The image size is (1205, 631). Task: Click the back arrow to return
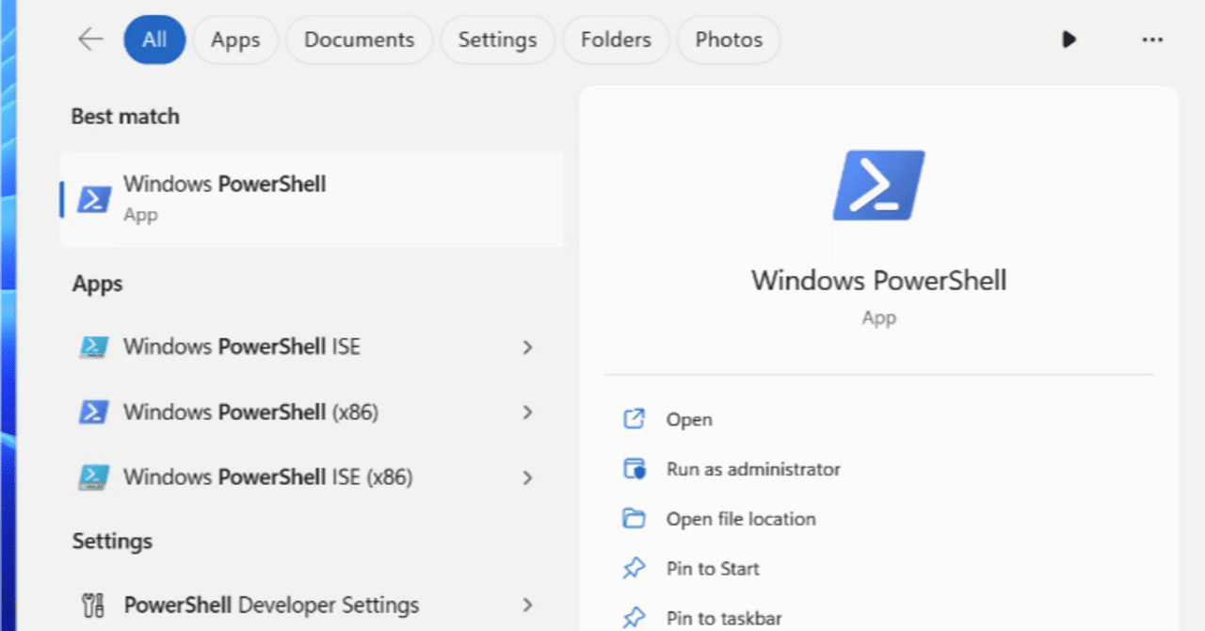click(x=89, y=40)
